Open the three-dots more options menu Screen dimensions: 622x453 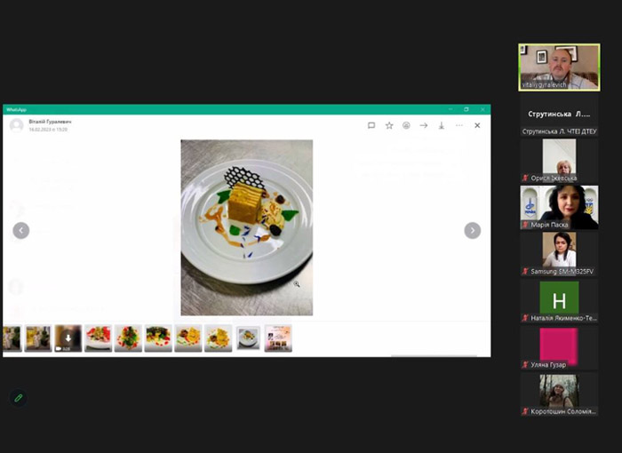click(x=459, y=125)
